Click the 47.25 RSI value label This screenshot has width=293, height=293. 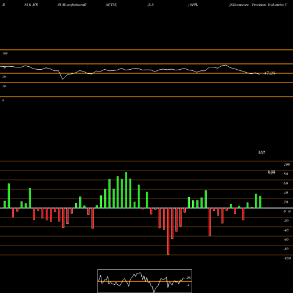click(270, 73)
